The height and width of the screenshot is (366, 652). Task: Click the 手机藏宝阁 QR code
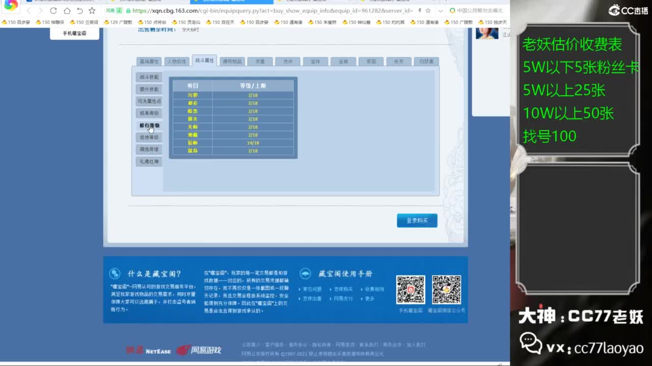coord(410,290)
